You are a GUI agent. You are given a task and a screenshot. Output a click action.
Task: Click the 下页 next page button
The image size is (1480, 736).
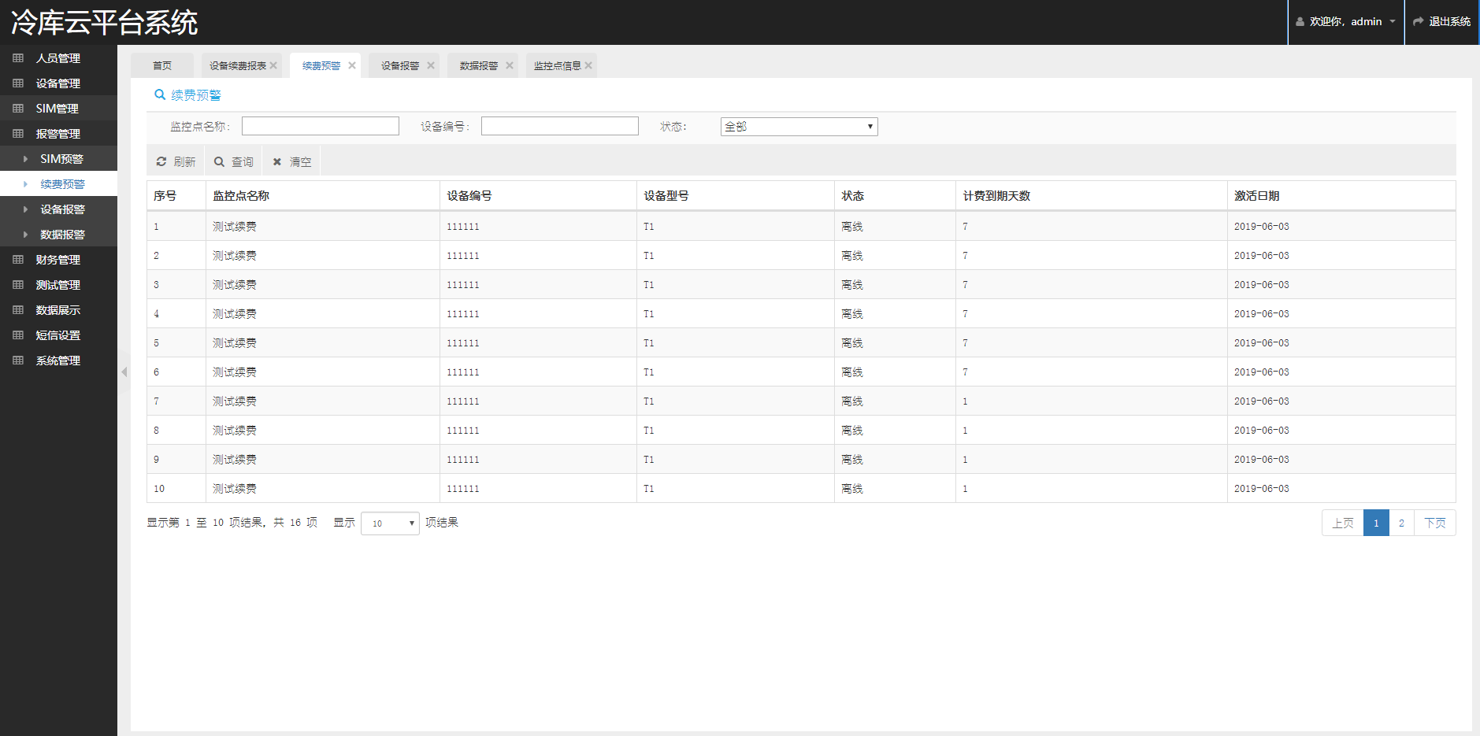coord(1434,523)
